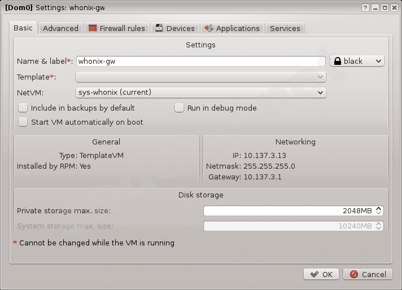Viewport: 402px width, 290px height.
Task: Click Installed by RPM: Yes text
Action: click(54, 166)
